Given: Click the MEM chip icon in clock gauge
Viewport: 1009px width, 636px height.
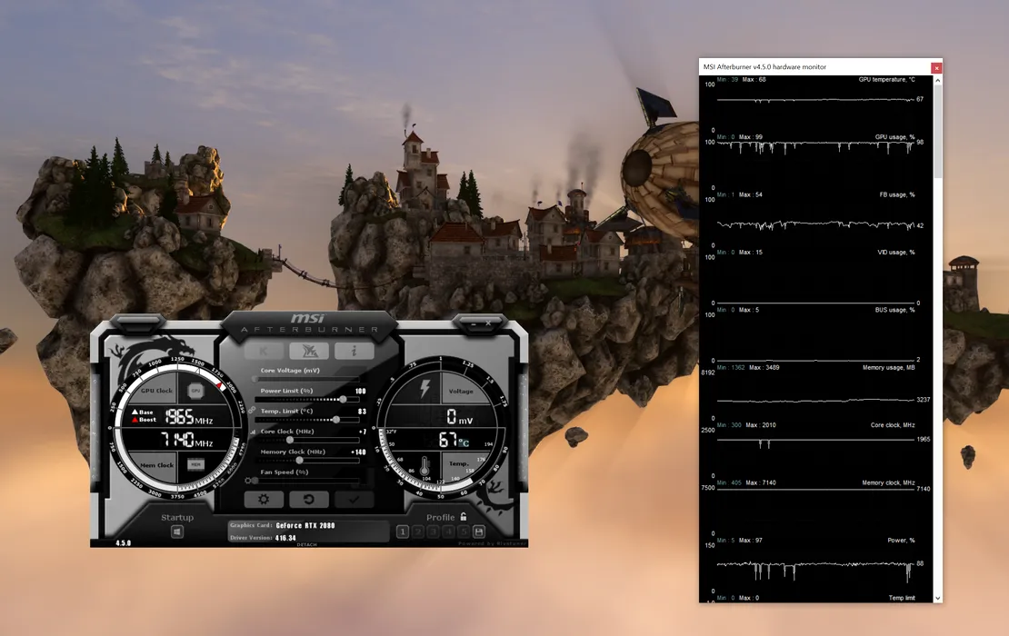Looking at the screenshot, I should point(195,463).
